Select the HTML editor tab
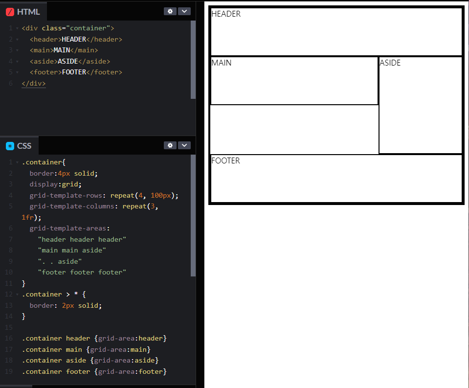Viewport: 469px width, 388px height. (x=23, y=12)
